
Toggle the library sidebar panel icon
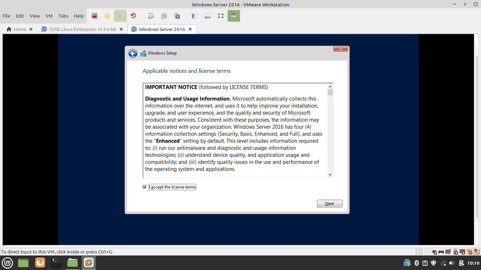194,16
